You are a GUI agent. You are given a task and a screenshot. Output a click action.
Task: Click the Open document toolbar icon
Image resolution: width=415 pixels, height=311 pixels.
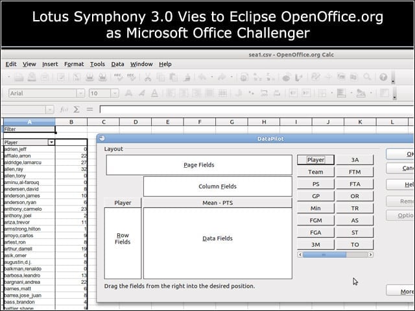[19, 77]
